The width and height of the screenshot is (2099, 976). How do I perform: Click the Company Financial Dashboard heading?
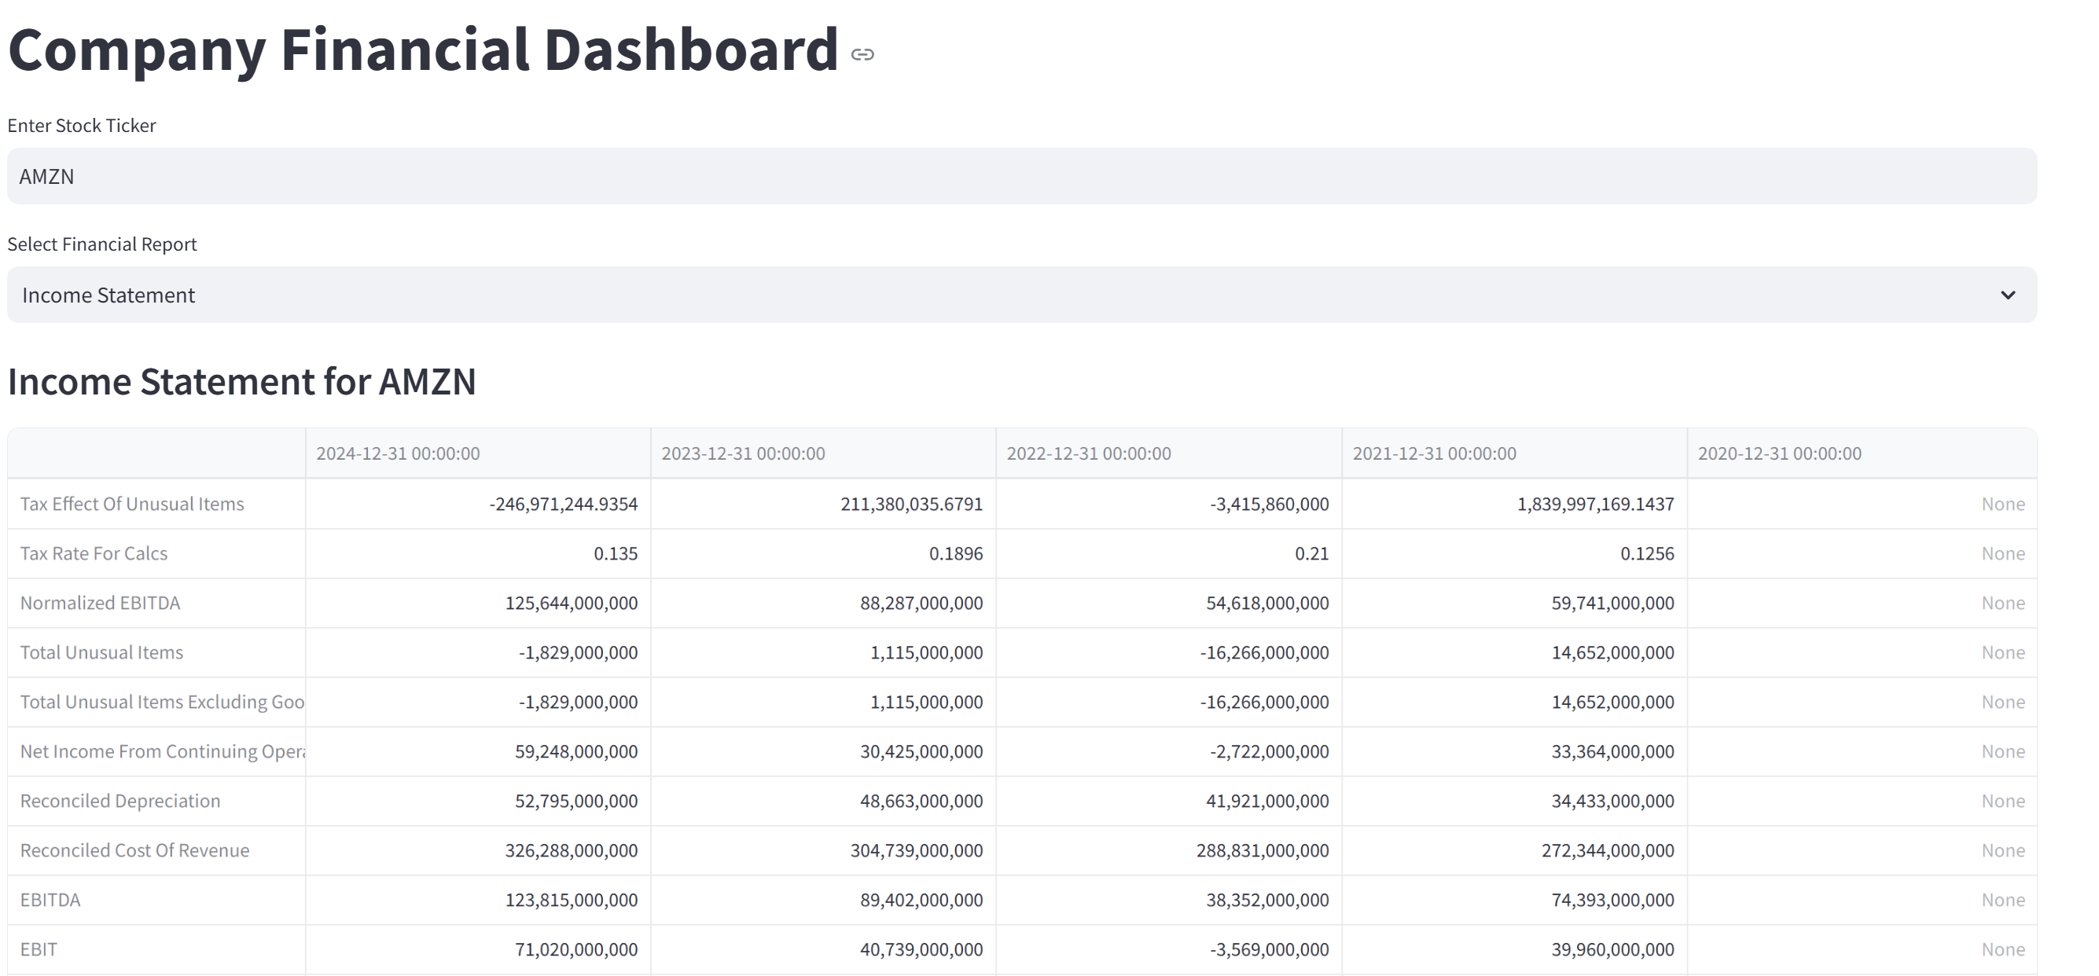[x=423, y=50]
